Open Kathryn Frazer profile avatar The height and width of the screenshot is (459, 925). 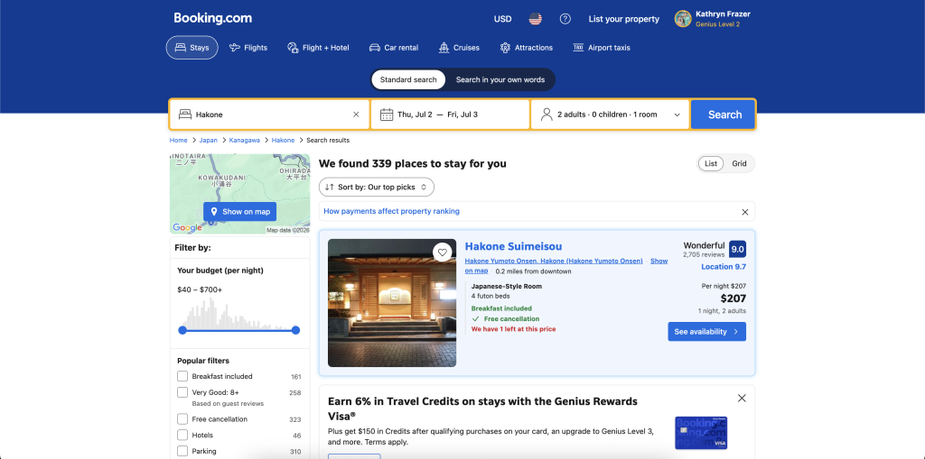pos(683,19)
